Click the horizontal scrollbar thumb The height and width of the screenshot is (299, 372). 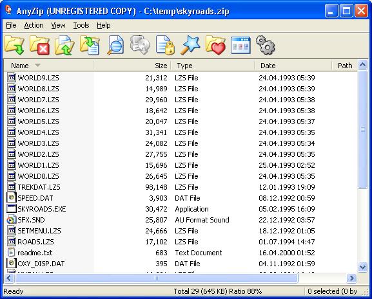[157, 278]
